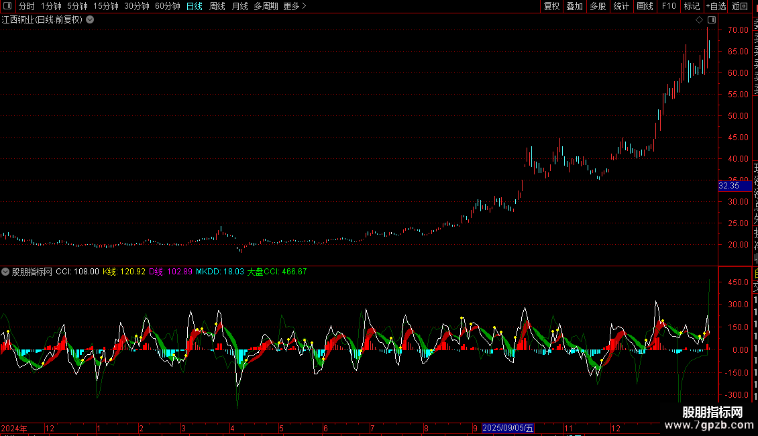Click the MKDD: 18.03 value
Image resolution: width=758 pixels, height=436 pixels.
pos(220,272)
